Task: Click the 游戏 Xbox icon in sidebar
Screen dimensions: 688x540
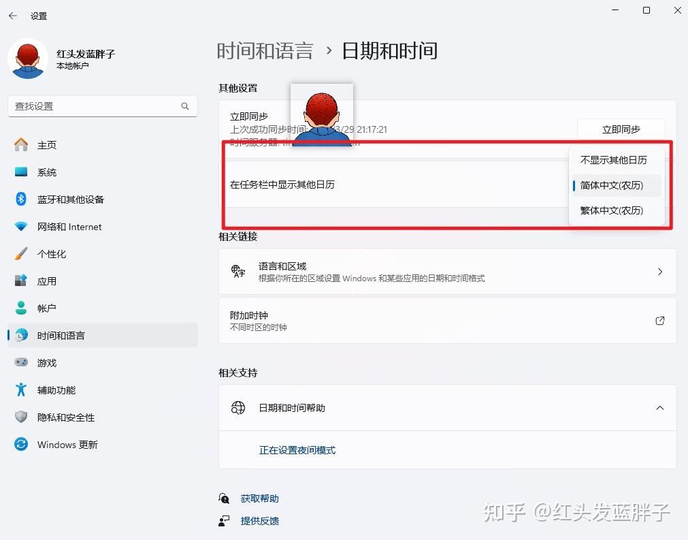Action: 22,362
